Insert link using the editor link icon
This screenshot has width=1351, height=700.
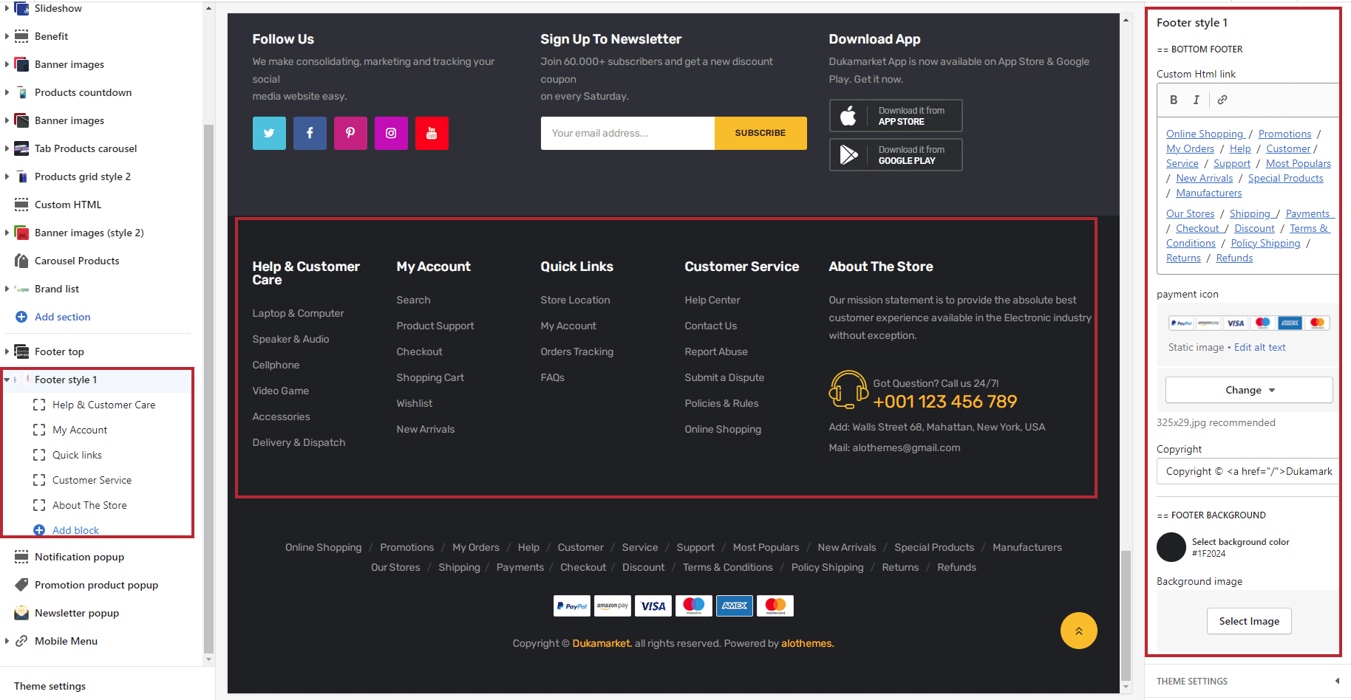point(1222,100)
